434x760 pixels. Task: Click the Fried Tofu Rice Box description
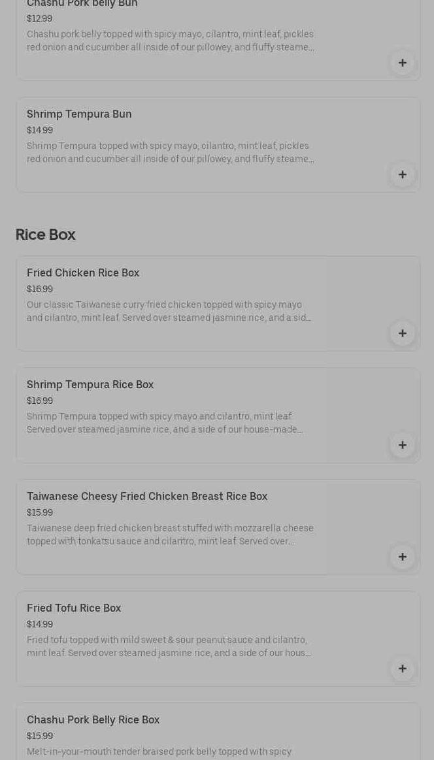click(169, 647)
